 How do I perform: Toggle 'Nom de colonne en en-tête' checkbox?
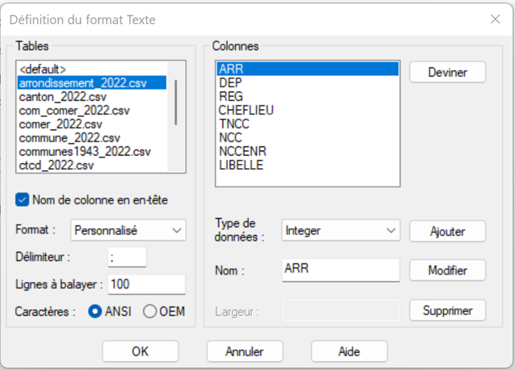[x=22, y=200]
